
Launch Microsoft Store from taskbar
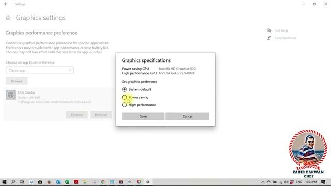(x=40, y=182)
